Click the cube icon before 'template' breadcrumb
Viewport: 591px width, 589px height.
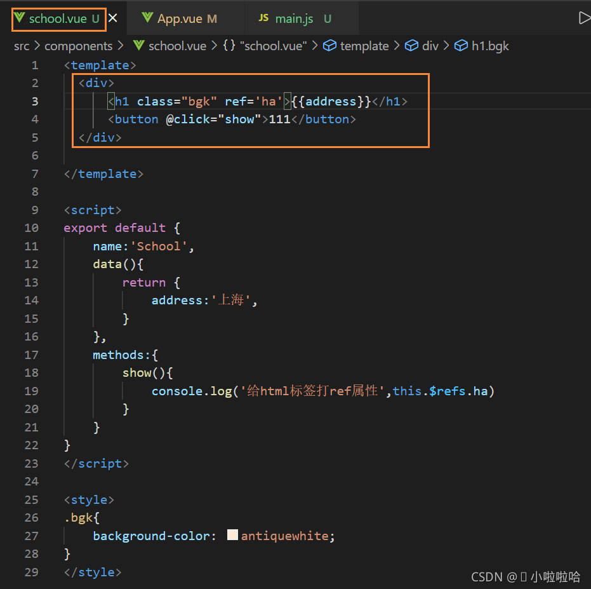329,46
